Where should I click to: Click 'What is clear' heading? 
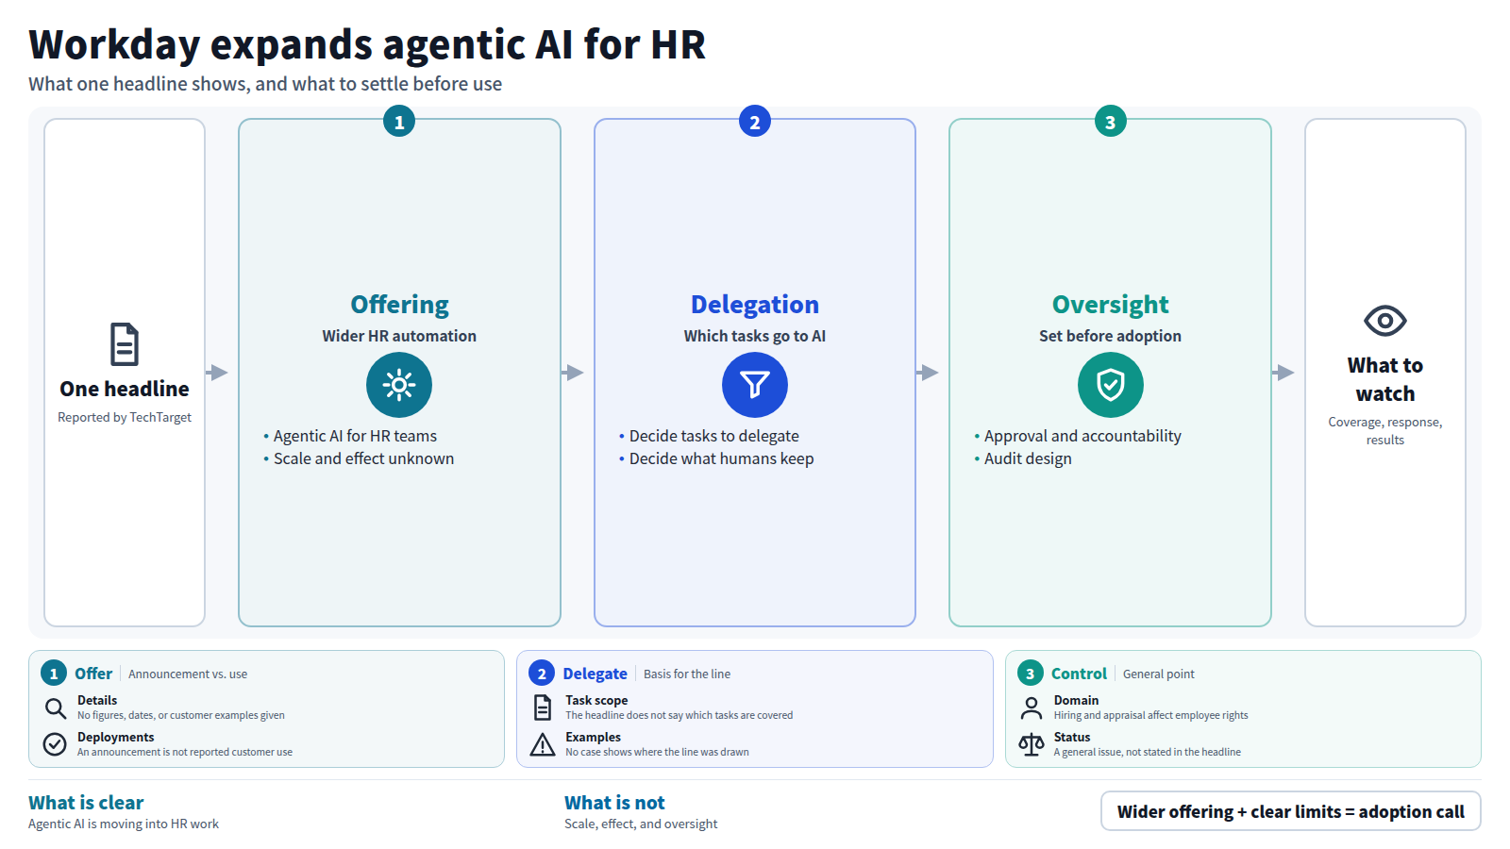coord(86,803)
